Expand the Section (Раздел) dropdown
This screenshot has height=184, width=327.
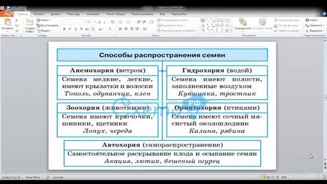[44, 31]
